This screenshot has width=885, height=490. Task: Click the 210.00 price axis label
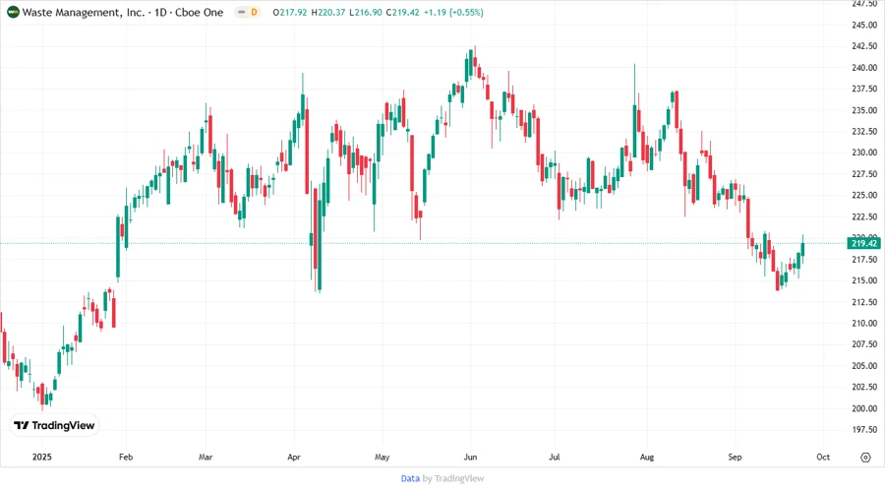(864, 323)
